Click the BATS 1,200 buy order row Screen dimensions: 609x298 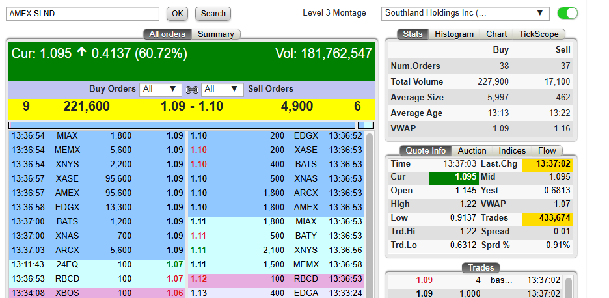click(x=96, y=221)
